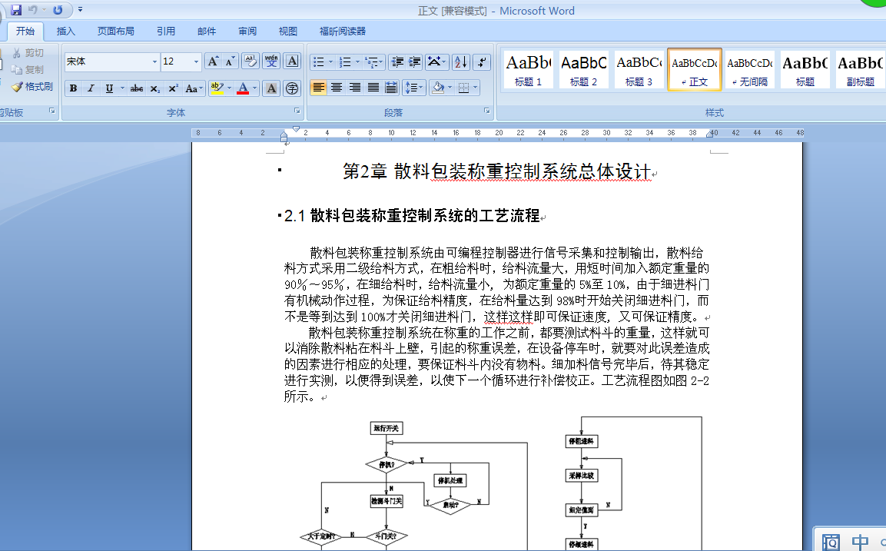Open the font size dropdown showing 12
Screen dimensions: 886x551
click(196, 61)
